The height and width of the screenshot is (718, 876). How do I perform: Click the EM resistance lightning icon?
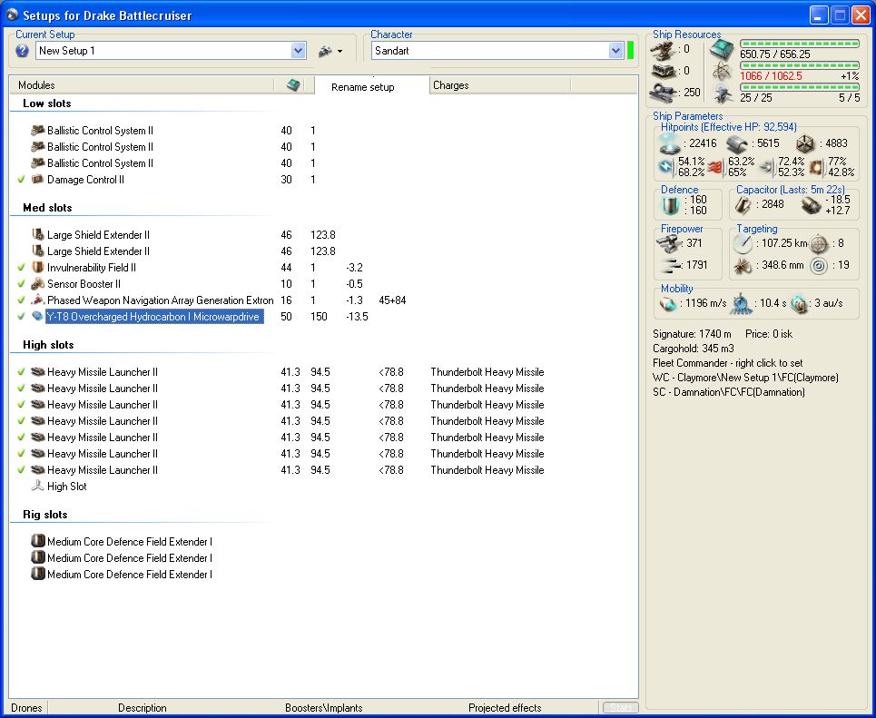(666, 166)
